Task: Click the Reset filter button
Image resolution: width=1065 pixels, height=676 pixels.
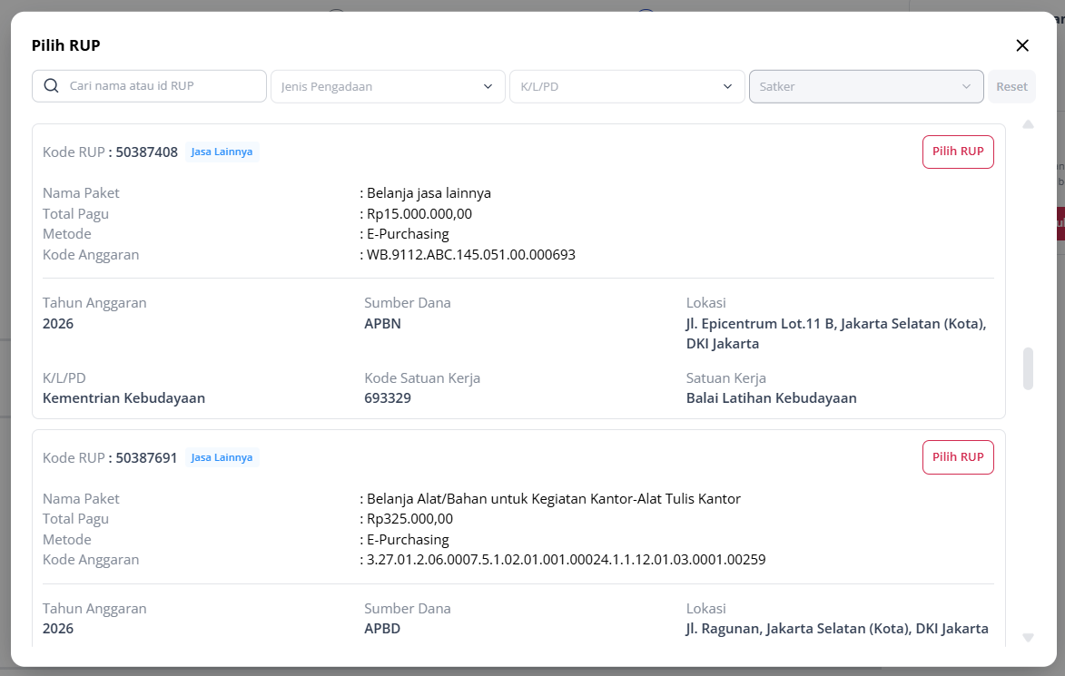Action: (x=1011, y=86)
